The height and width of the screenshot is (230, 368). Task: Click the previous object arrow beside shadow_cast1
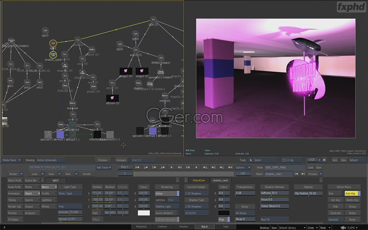(296, 174)
